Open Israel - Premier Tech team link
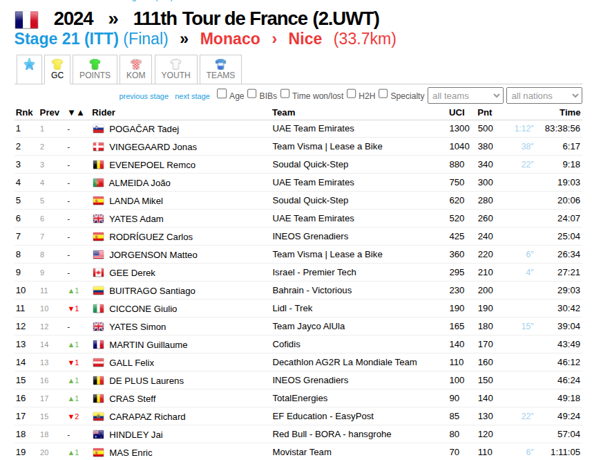This screenshot has width=592, height=460. click(314, 273)
